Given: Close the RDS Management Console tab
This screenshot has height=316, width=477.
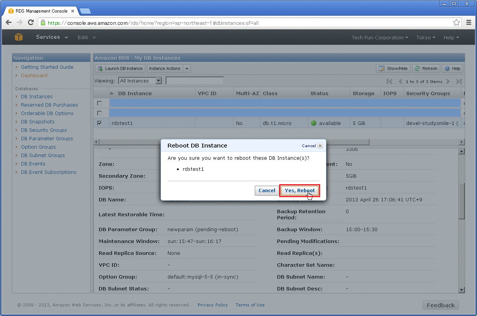Looking at the screenshot, I should [73, 11].
